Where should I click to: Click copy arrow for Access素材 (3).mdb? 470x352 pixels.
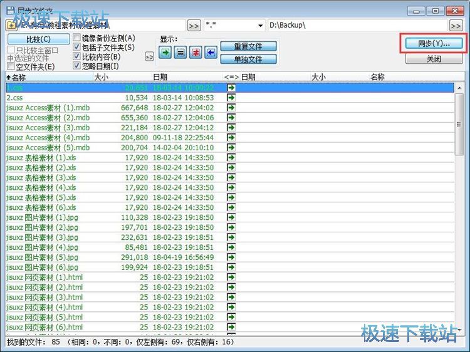click(231, 128)
